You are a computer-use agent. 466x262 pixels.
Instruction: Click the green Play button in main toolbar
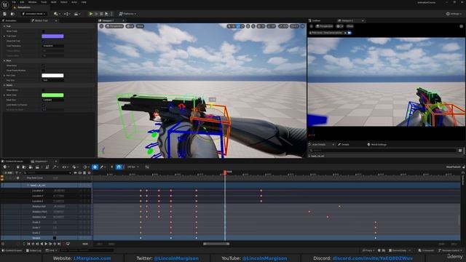pyautogui.click(x=91, y=14)
